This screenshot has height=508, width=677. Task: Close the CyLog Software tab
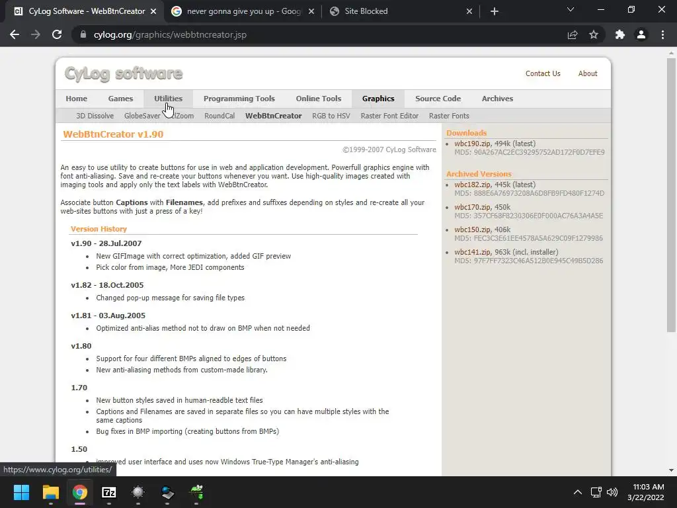coord(153,11)
